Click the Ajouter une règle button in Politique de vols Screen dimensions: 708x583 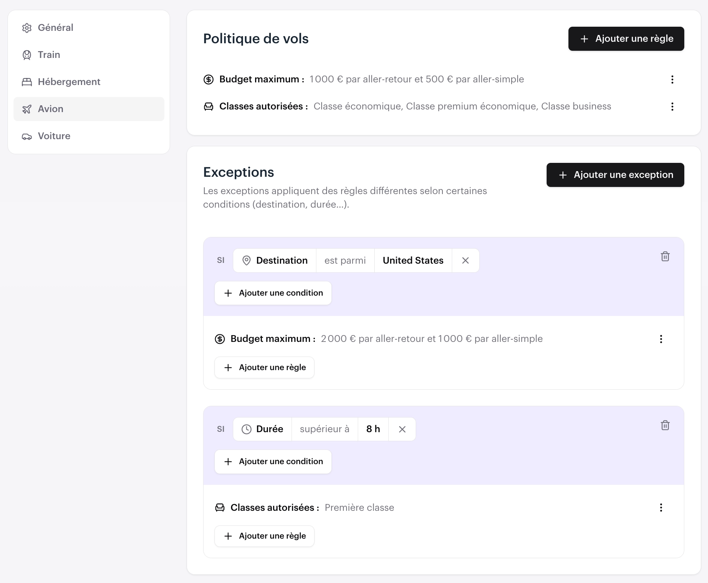tap(626, 39)
